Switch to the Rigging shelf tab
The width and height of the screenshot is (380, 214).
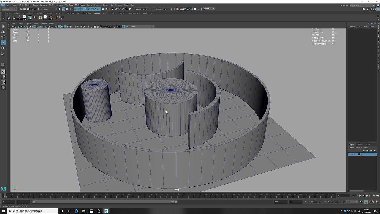point(49,13)
